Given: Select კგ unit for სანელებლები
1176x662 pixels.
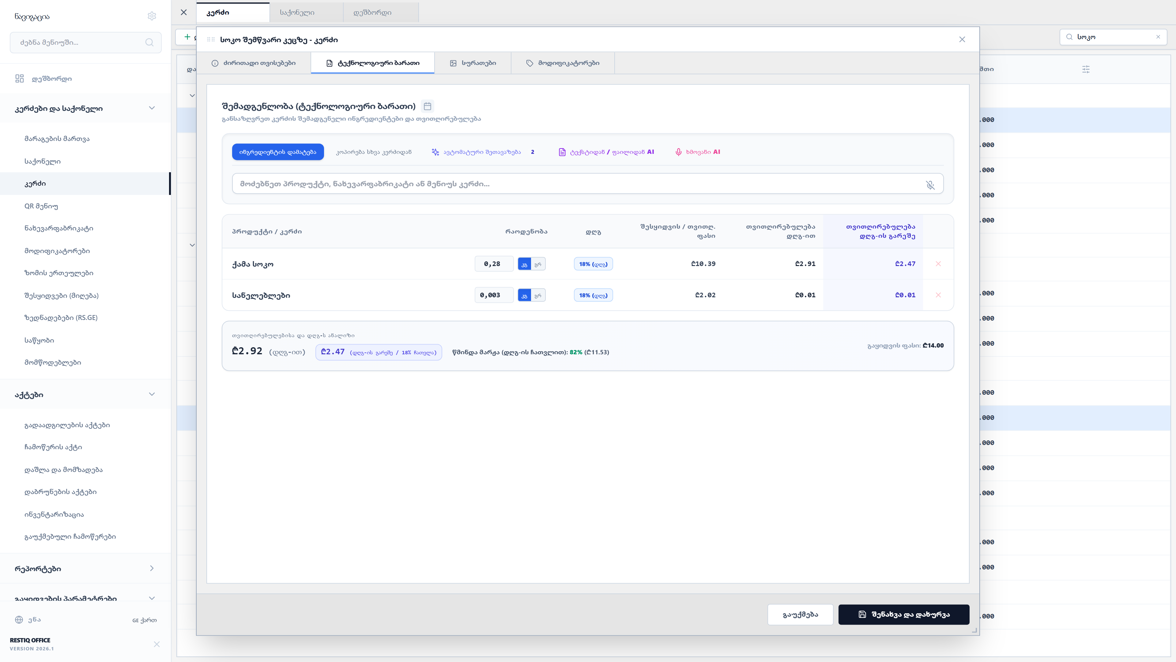Looking at the screenshot, I should [x=524, y=295].
